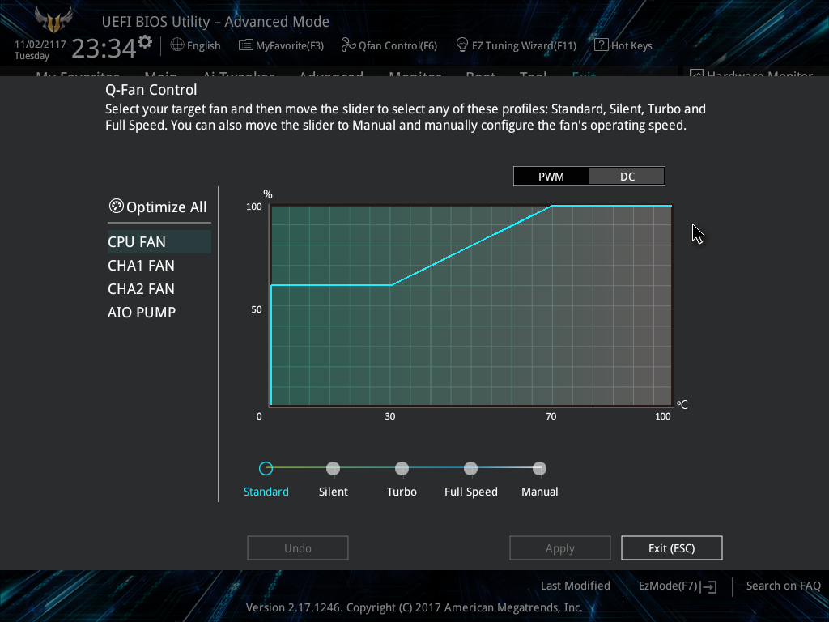Image resolution: width=829 pixels, height=622 pixels.
Task: Click the Standard profile label
Action: [266, 492]
